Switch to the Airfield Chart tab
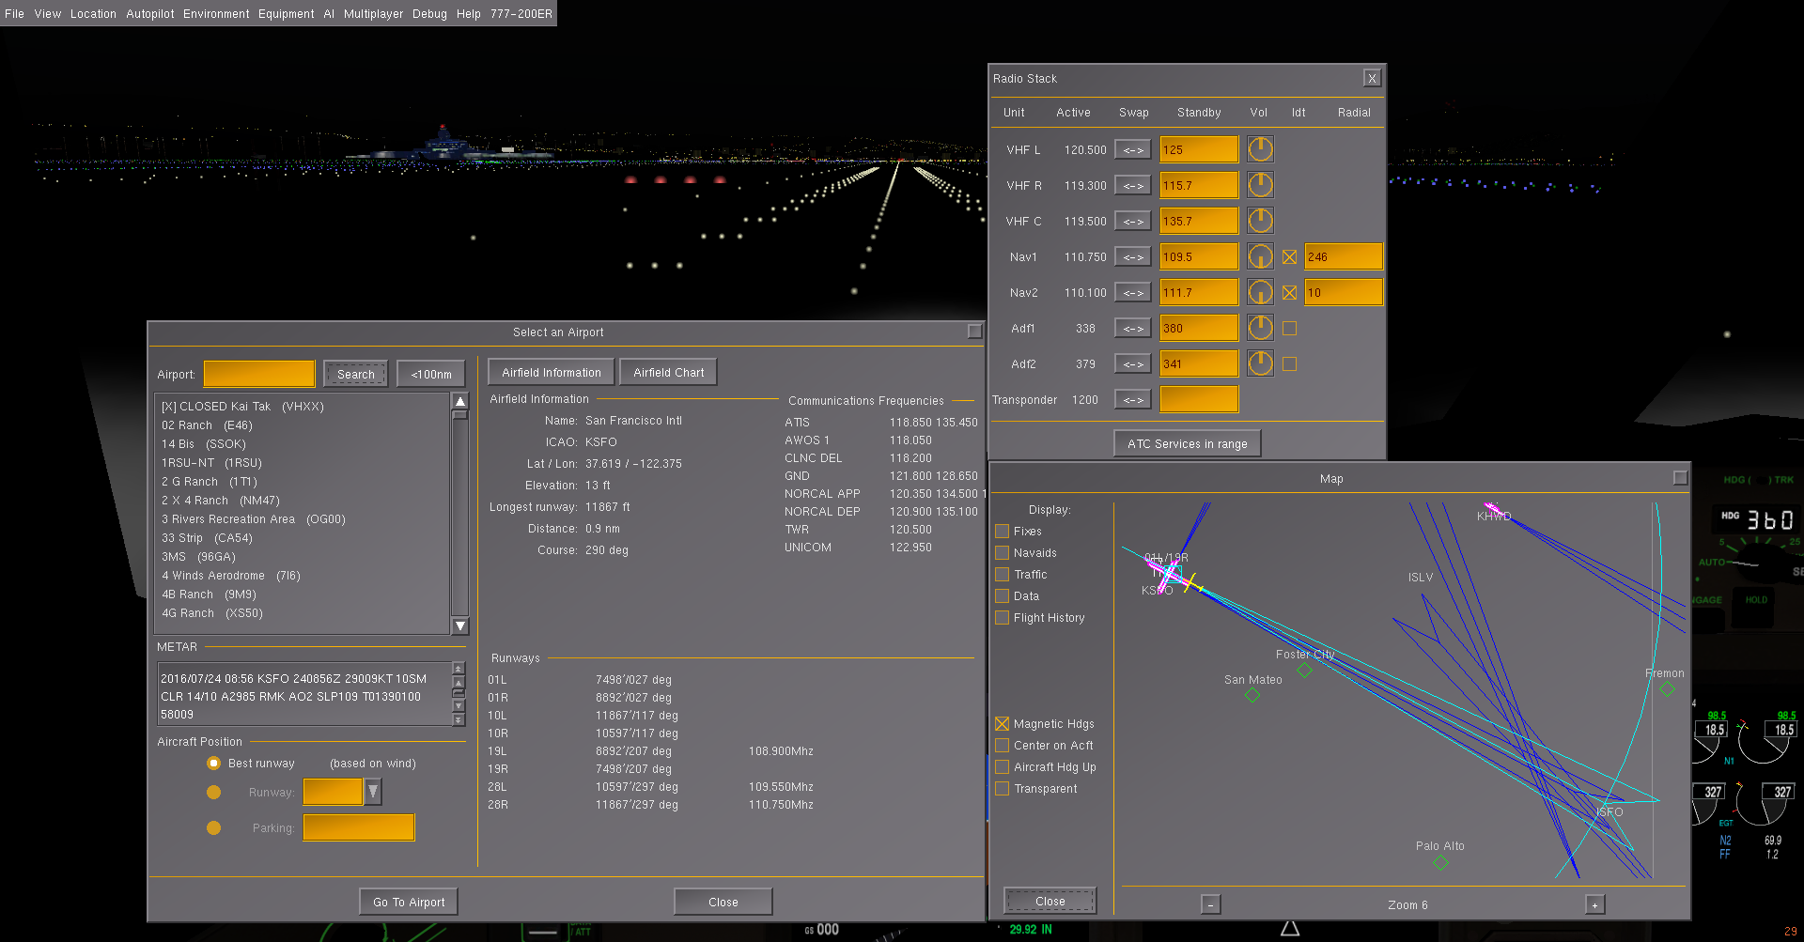Screen dimensions: 1804x942 [x=667, y=371]
